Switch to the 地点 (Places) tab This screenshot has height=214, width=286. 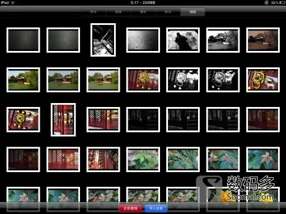tap(168, 12)
